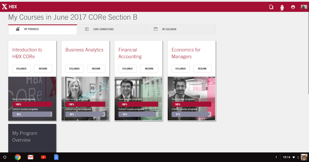Click the page heading My Courses in June 2017
The height and width of the screenshot is (162, 309).
(73, 17)
